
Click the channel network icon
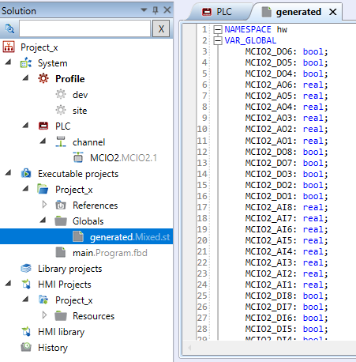point(61,141)
